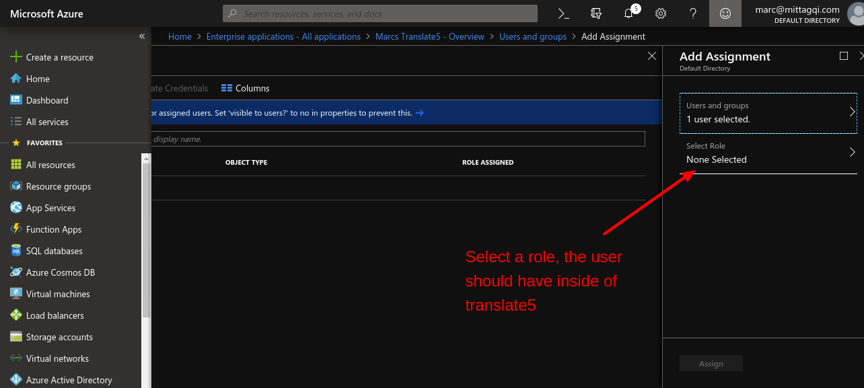The width and height of the screenshot is (864, 388).
Task: Click the Add Assignment breadcrumb text
Action: pos(613,37)
